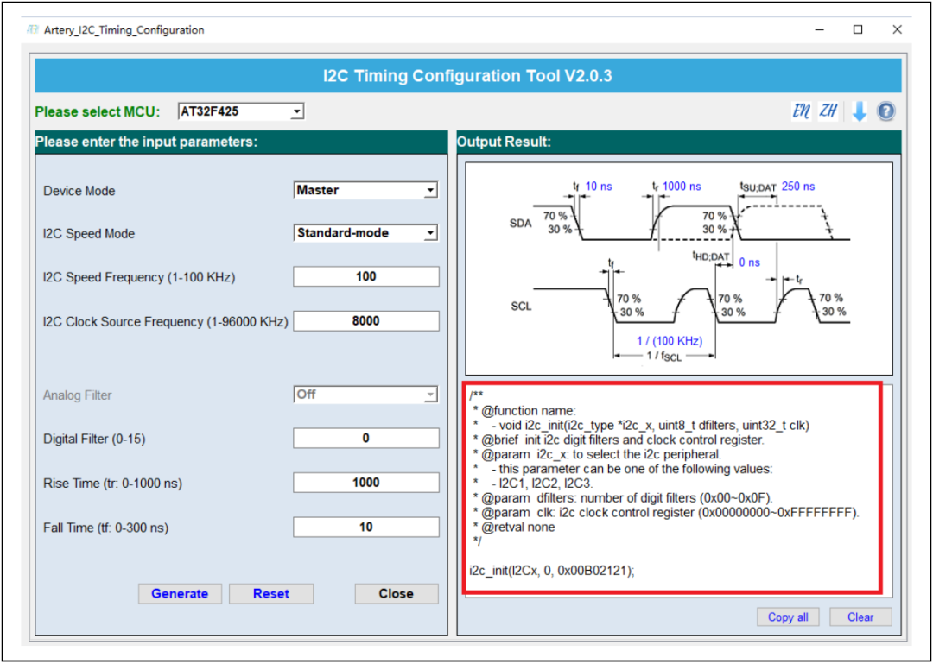Click the Rise Time input field
This screenshot has width=933, height=664.
pos(365,483)
